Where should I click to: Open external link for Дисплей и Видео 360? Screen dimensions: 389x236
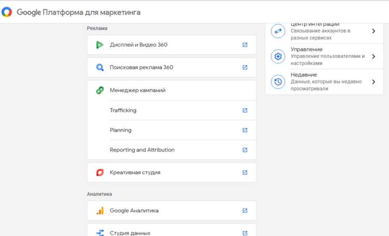pos(245,45)
